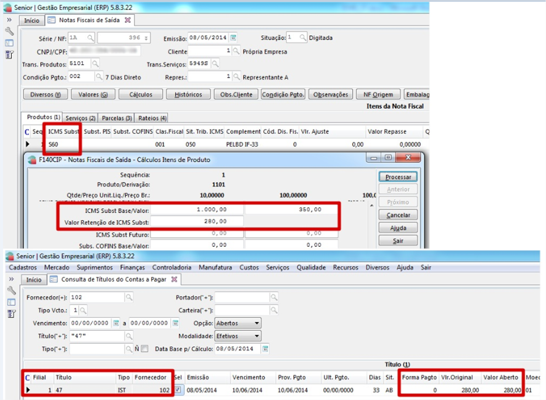Screen dimensions: 546x400
Task: Click the Valores button
Action: [93, 94]
